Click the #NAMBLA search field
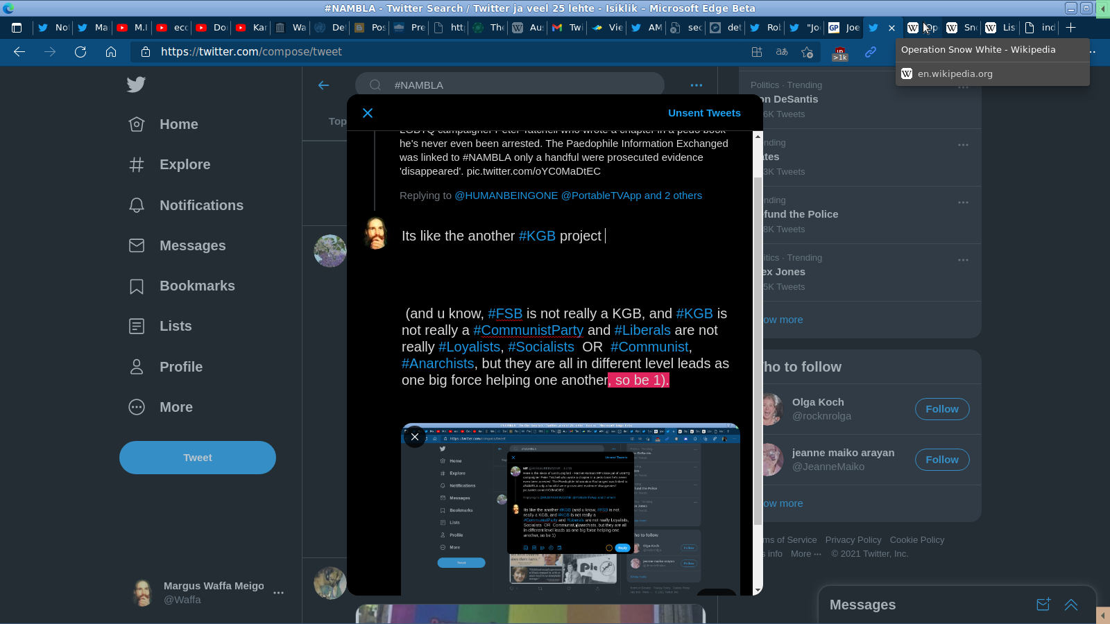 tap(510, 85)
